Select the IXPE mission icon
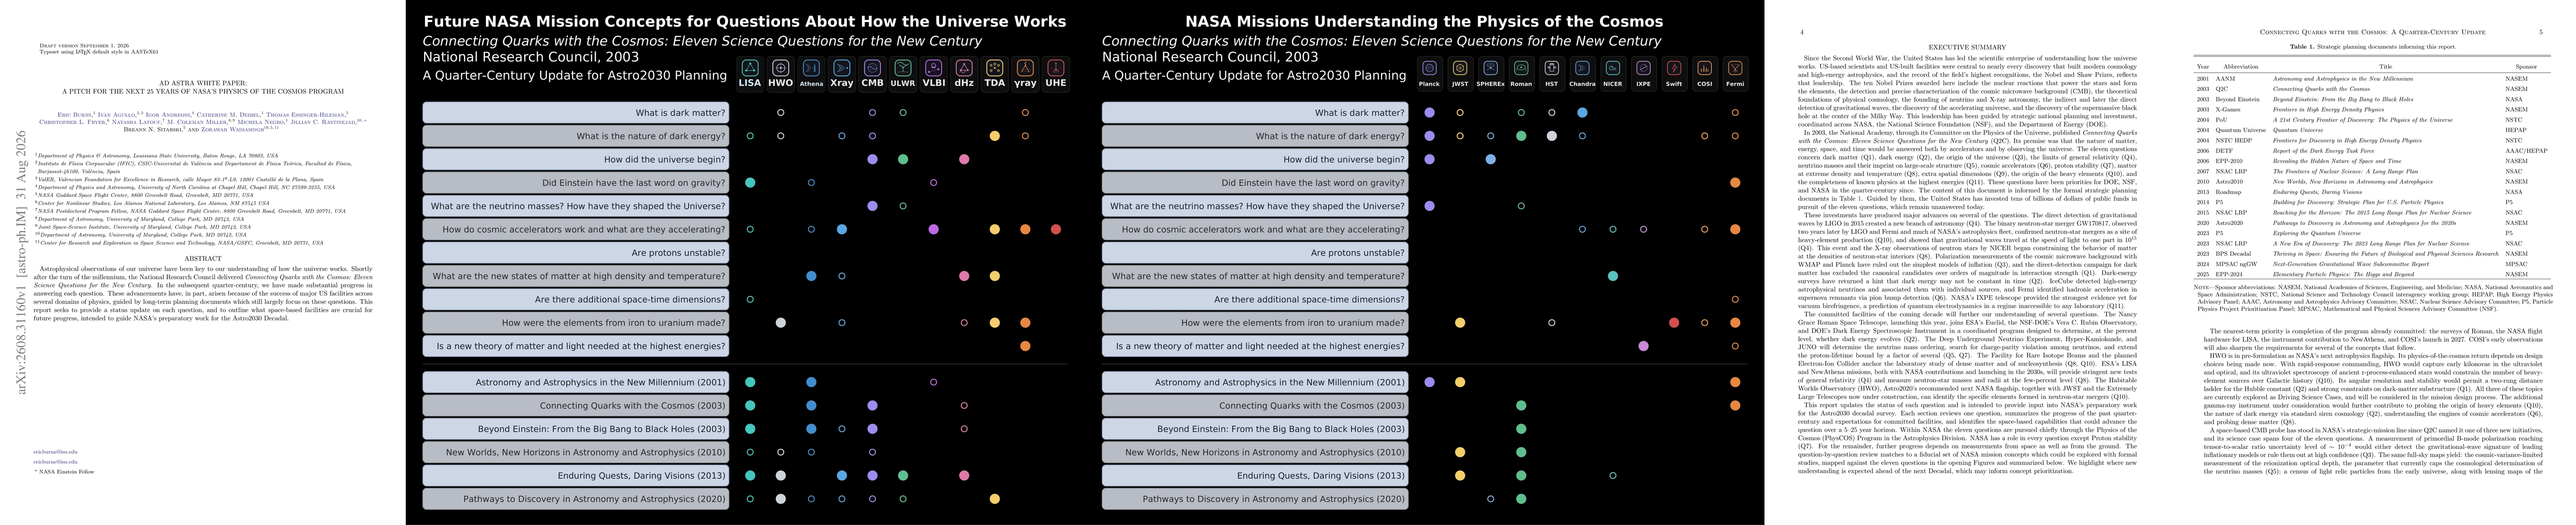2576x525 pixels. 1643,68
